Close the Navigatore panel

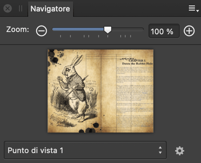tap(8, 9)
